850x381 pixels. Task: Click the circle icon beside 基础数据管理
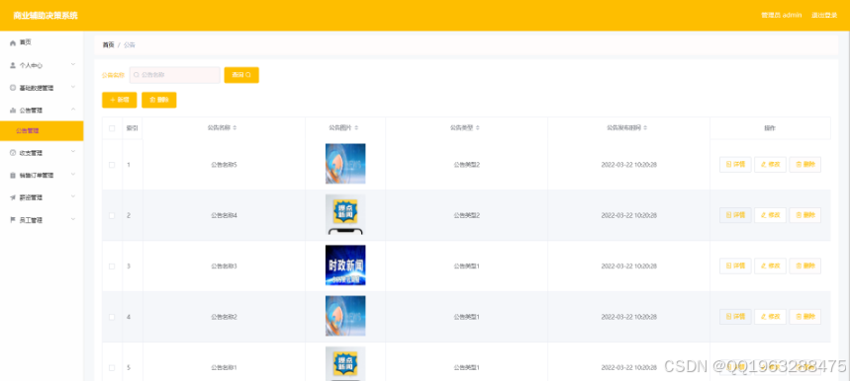tap(13, 88)
